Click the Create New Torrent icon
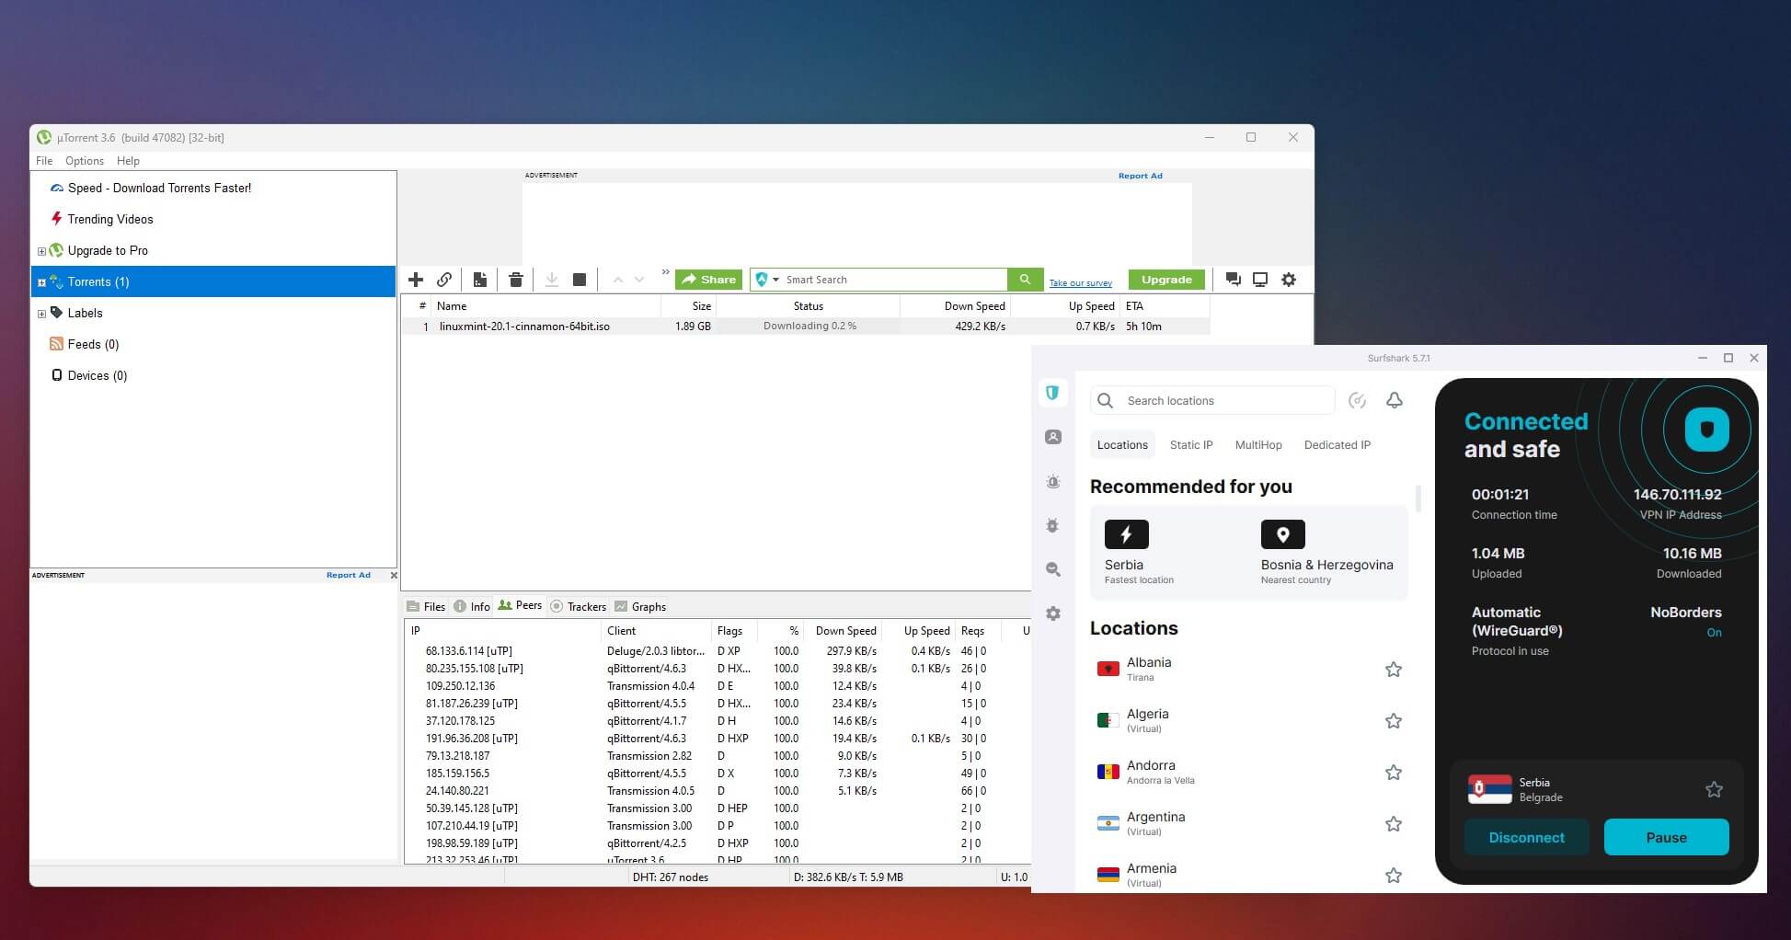The height and width of the screenshot is (940, 1791). pos(480,280)
